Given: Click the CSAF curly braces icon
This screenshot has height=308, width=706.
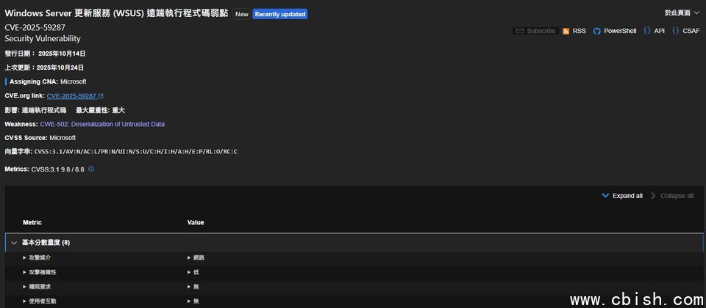Looking at the screenshot, I should click(675, 31).
